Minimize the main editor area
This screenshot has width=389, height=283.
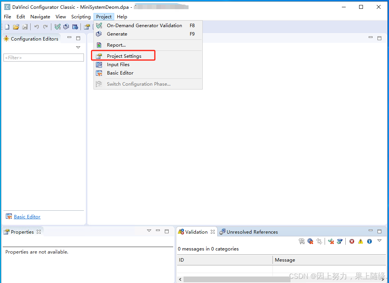(x=371, y=37)
